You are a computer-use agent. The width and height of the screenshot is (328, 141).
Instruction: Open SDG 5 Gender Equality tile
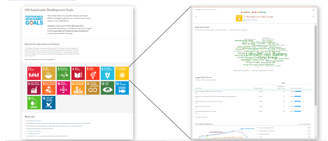point(93,73)
